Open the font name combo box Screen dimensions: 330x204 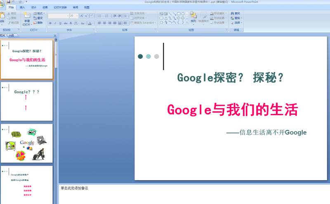pos(59,16)
